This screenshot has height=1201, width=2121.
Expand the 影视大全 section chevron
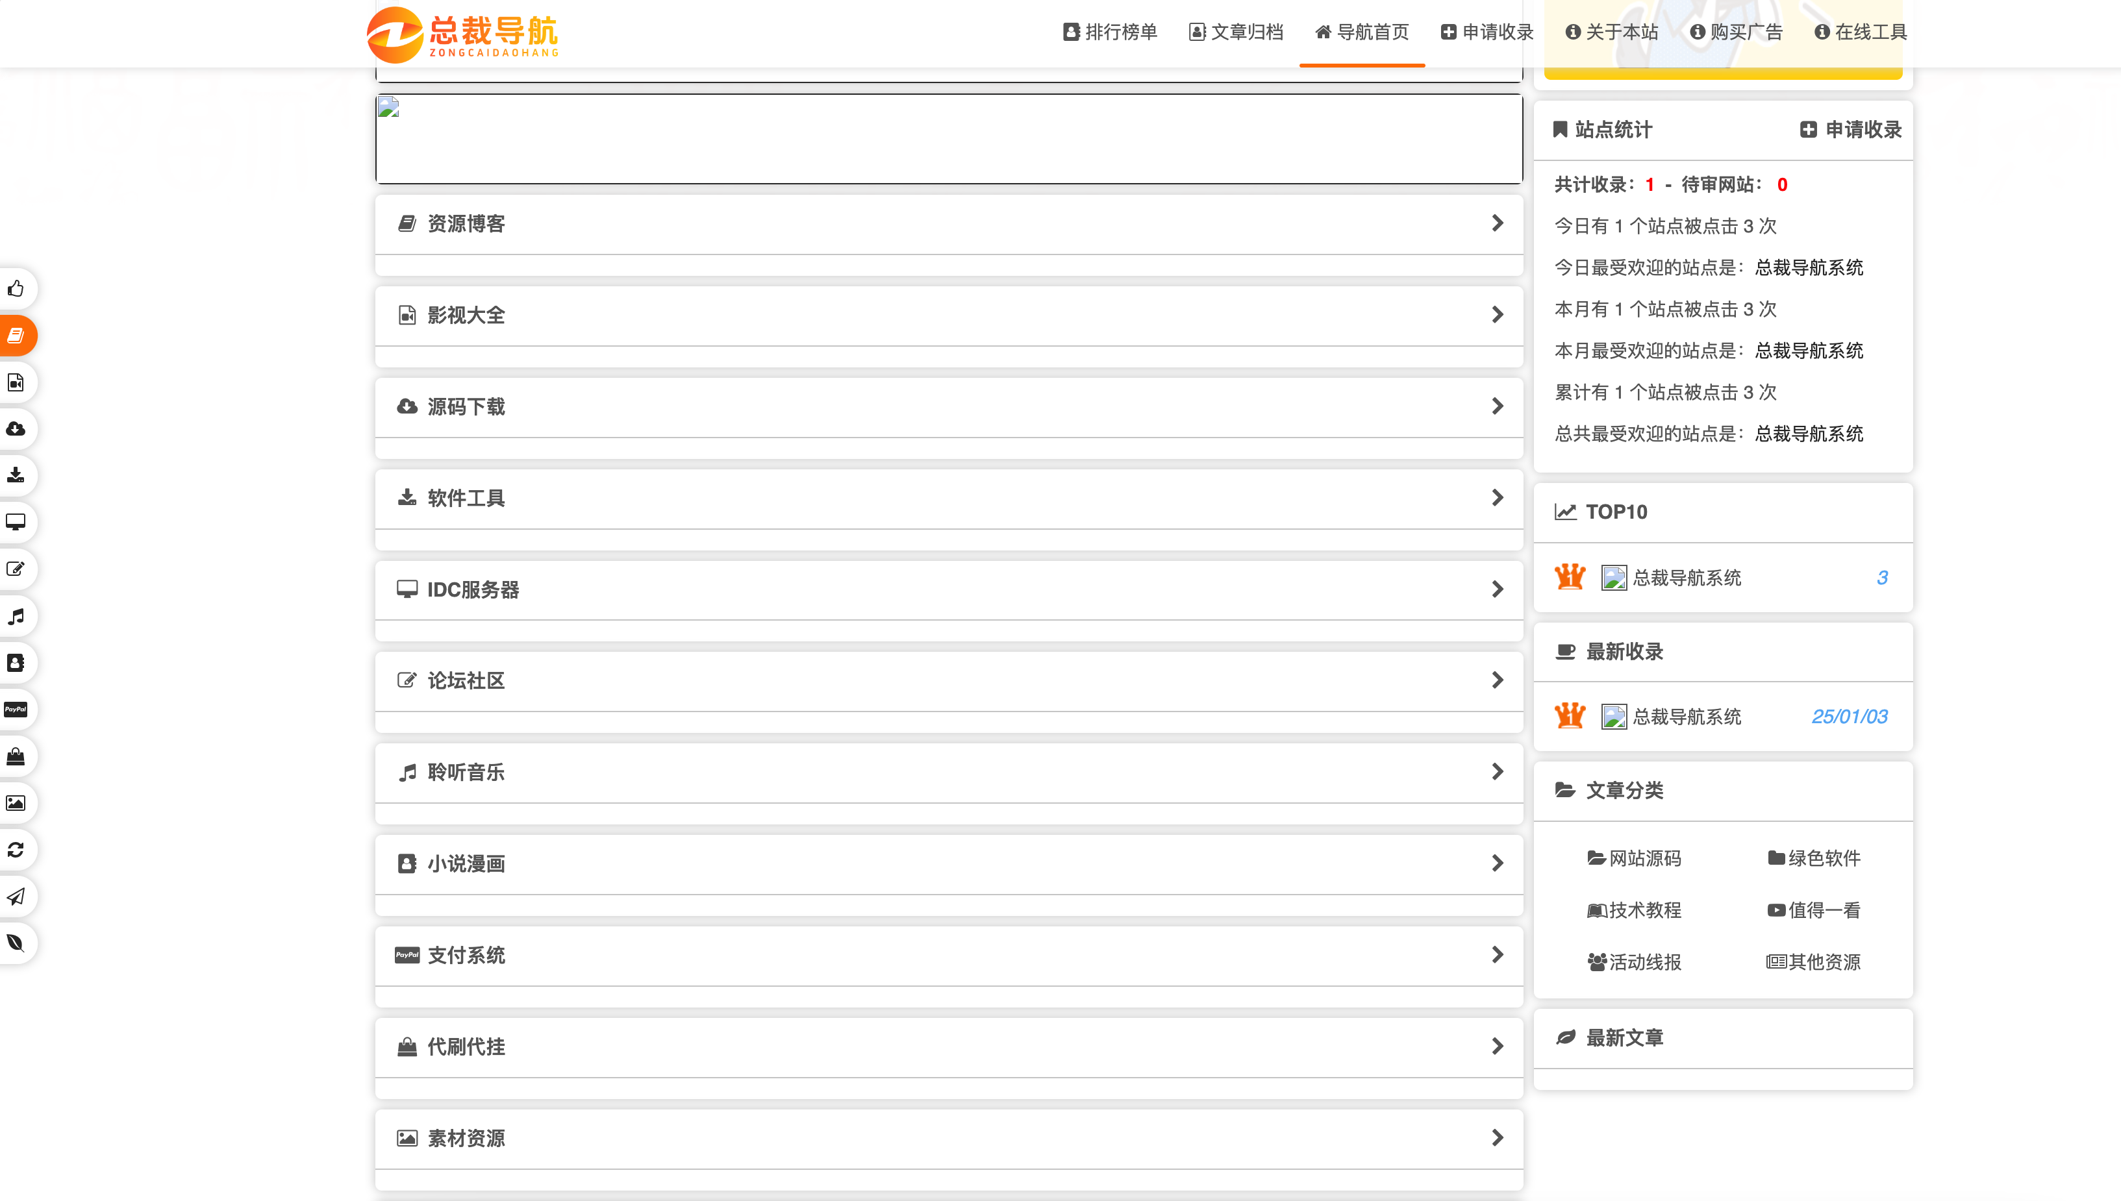coord(1498,315)
